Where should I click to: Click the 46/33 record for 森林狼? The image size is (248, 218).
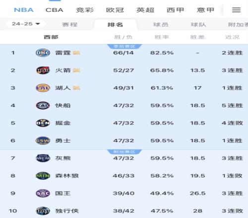(x=124, y=176)
